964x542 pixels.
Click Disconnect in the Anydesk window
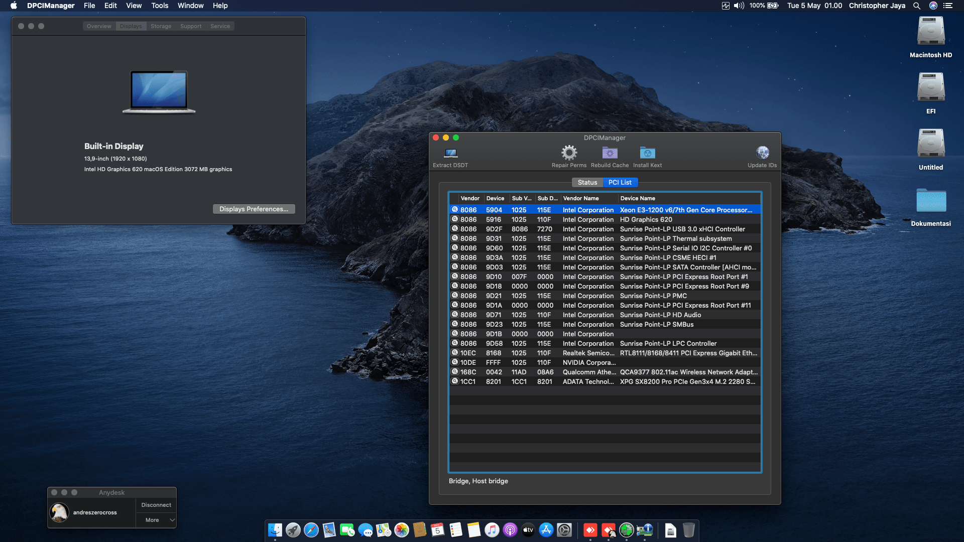coord(156,505)
